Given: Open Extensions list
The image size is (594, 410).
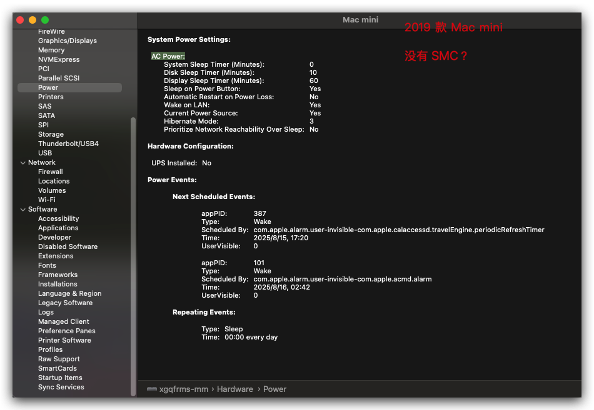Looking at the screenshot, I should 56,256.
